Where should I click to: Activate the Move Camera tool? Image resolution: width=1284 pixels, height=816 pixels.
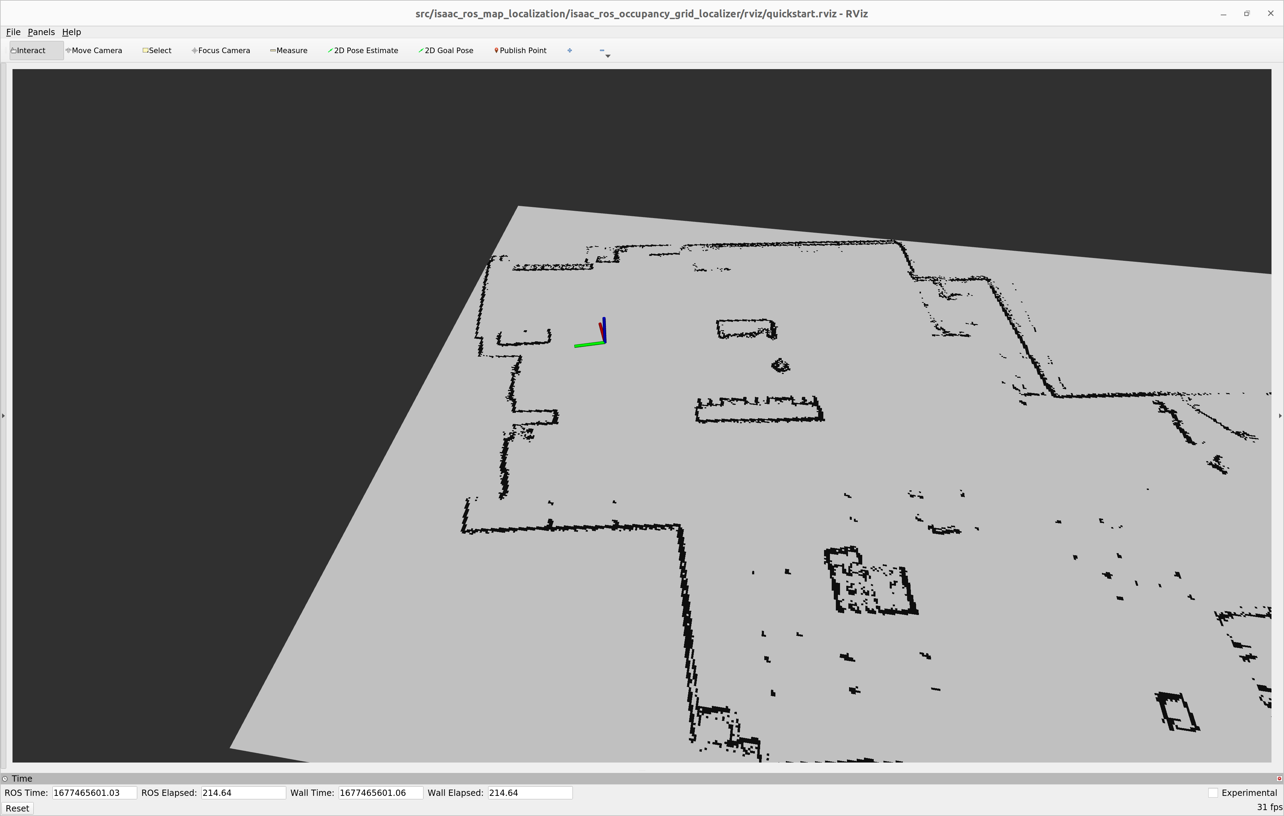tap(94, 50)
